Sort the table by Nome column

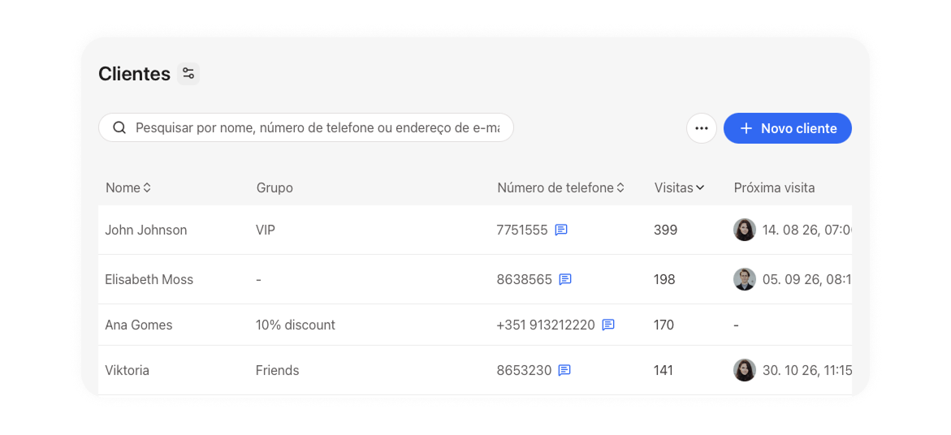(x=128, y=187)
